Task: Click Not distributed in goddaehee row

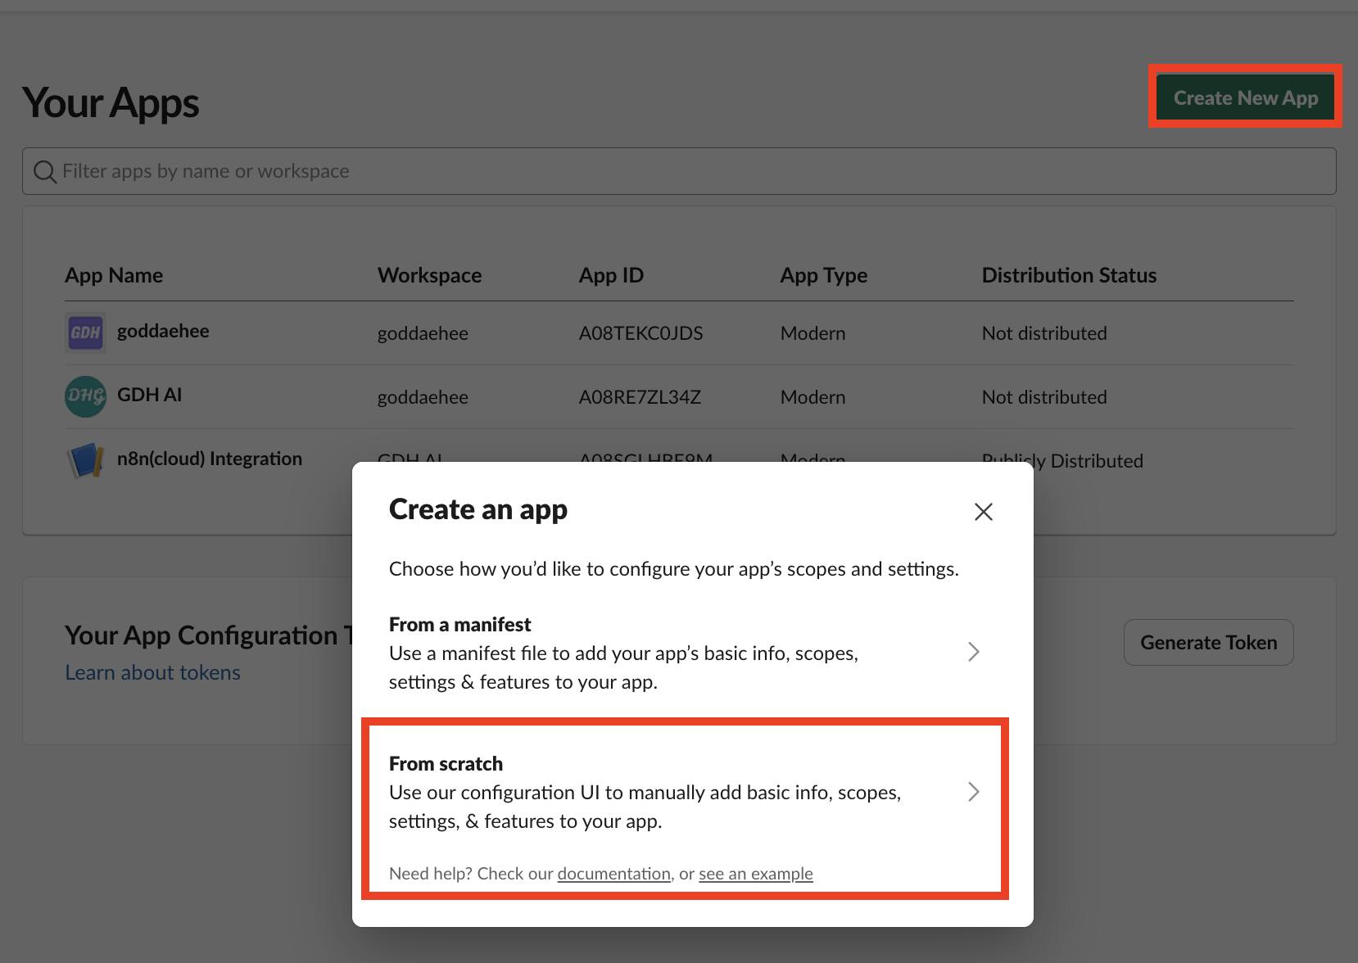Action: 1044,333
